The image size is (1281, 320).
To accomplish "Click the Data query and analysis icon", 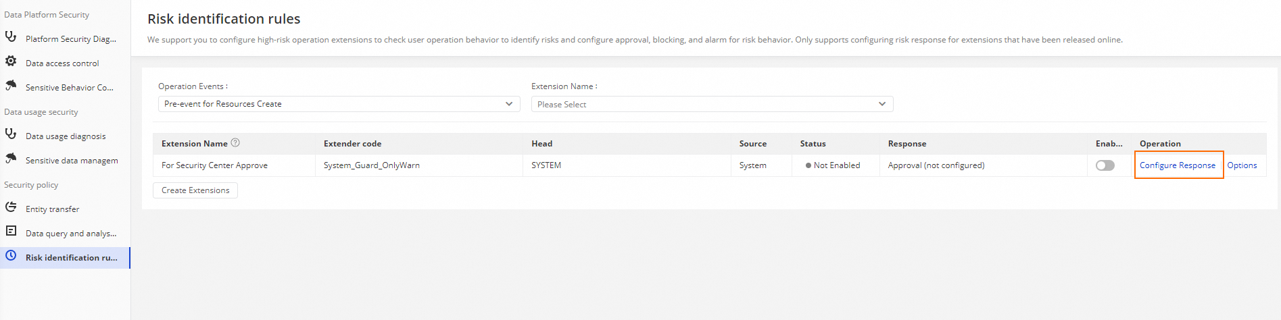I will point(11,232).
